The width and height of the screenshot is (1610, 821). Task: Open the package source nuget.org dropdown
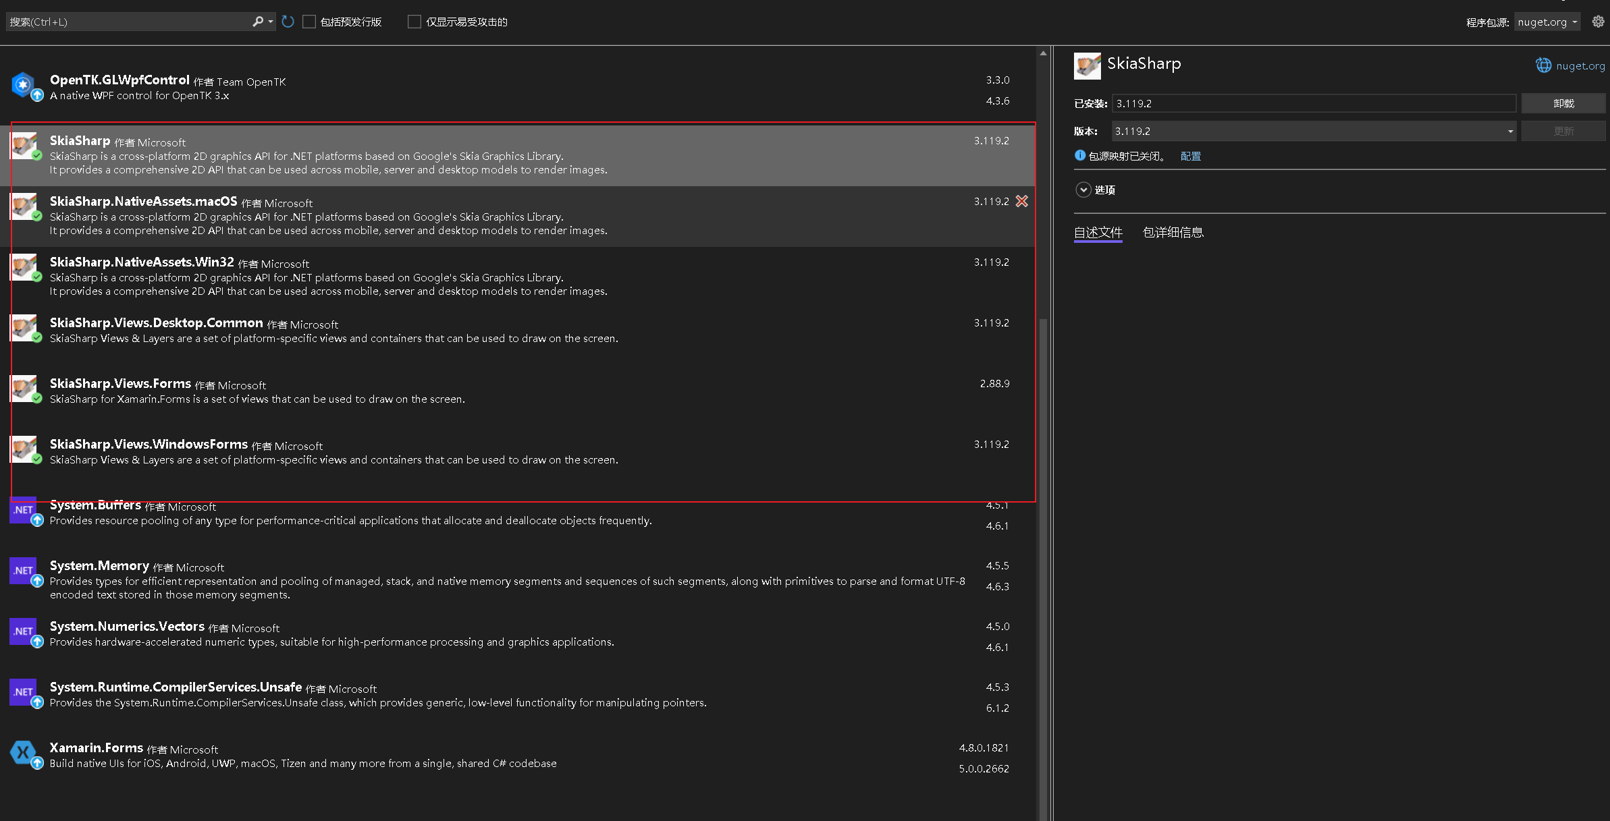click(x=1547, y=22)
